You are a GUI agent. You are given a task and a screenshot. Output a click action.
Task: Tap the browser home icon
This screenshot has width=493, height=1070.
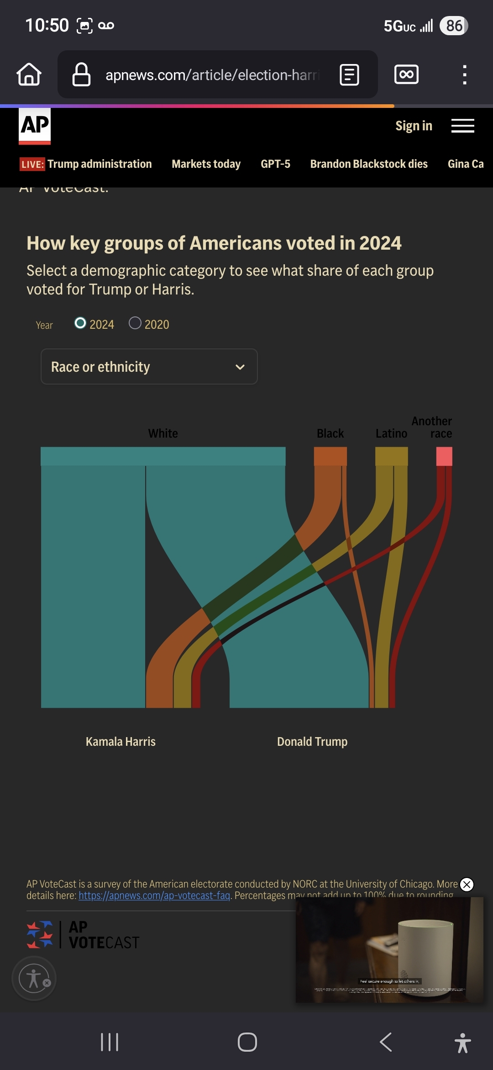click(29, 74)
